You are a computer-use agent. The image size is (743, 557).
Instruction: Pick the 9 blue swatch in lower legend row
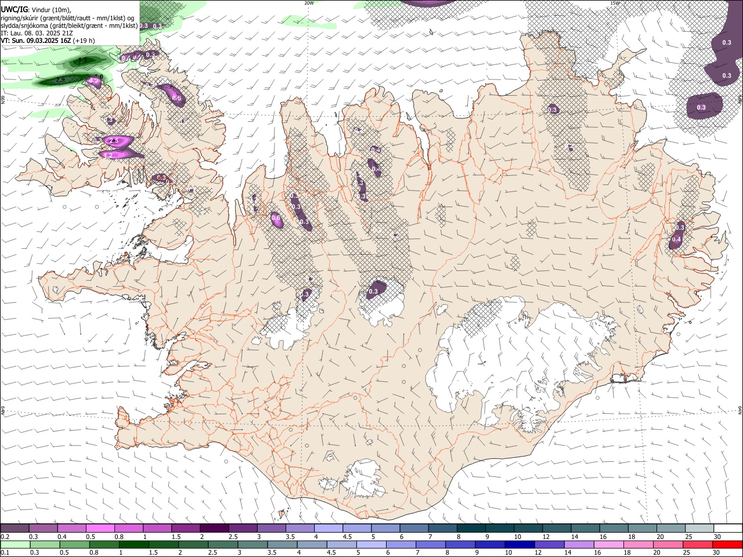[489, 544]
